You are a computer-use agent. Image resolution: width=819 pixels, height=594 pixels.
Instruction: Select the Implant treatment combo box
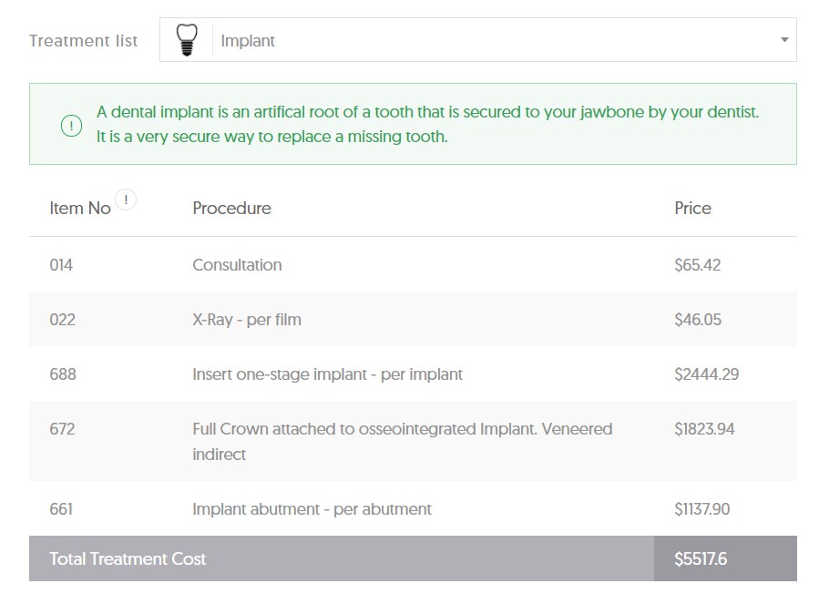coord(478,40)
